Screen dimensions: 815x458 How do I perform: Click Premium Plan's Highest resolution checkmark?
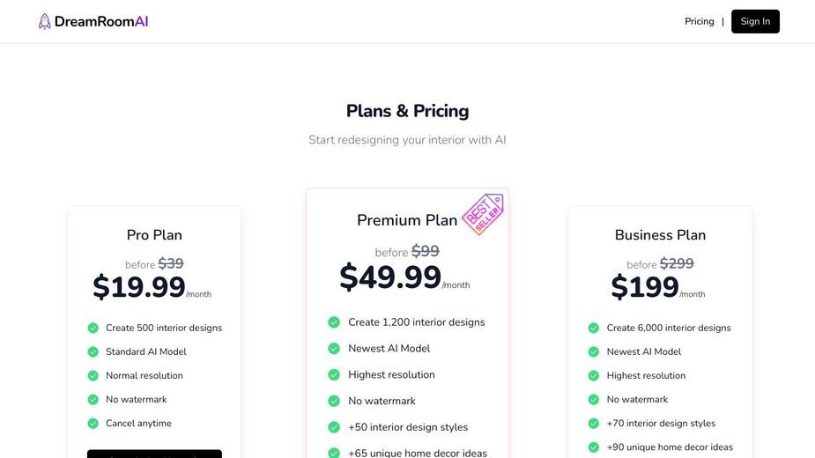tap(334, 375)
